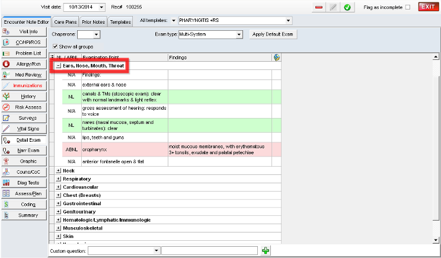Open the Custom question dropdown

coord(156,251)
